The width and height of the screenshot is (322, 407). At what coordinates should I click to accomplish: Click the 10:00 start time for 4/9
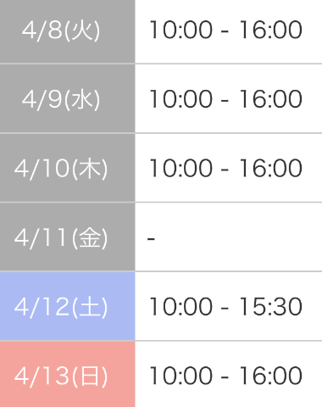(181, 99)
